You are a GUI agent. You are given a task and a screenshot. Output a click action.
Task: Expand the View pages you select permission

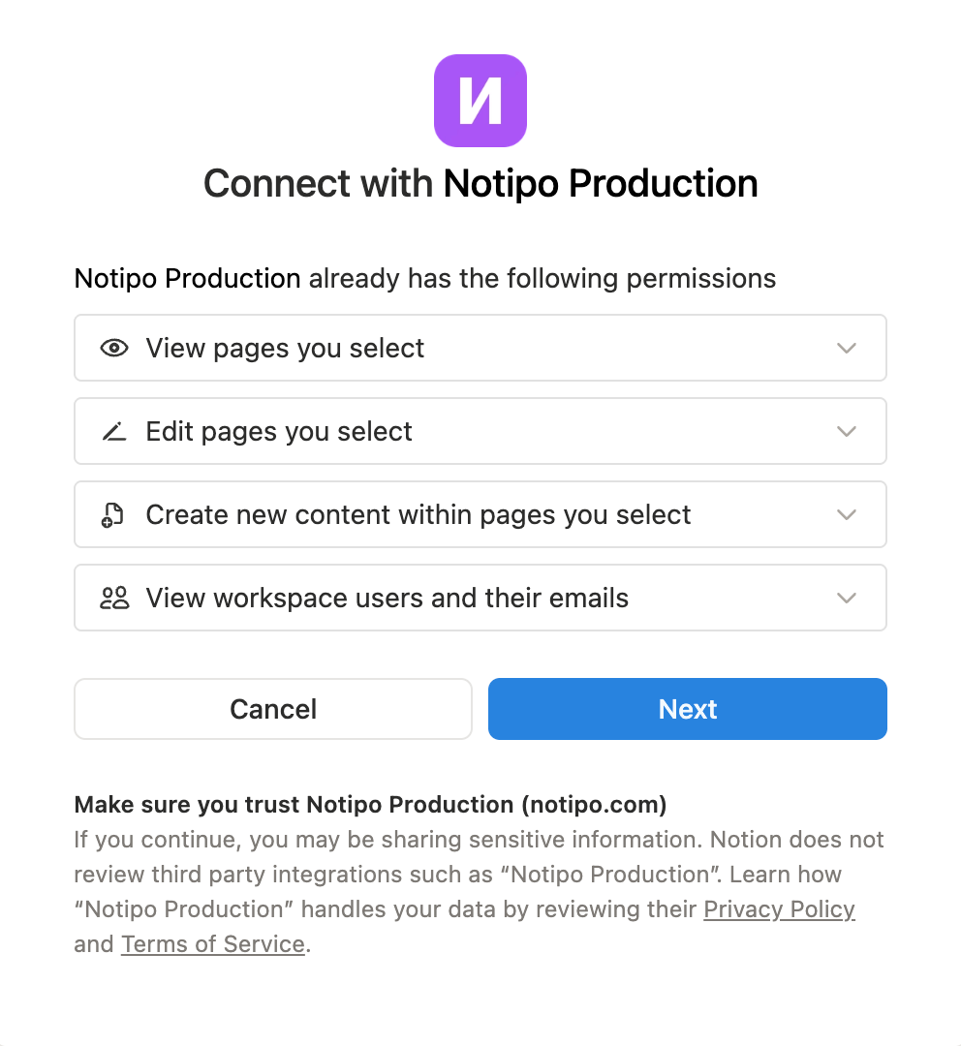846,348
